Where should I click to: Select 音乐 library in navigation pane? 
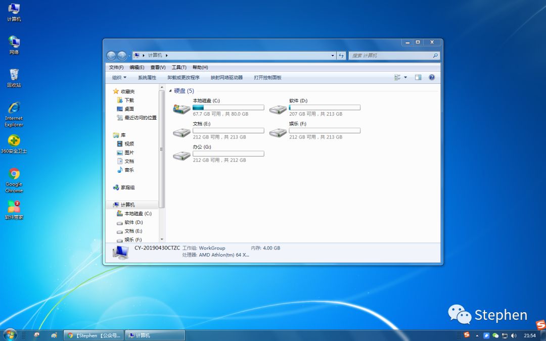coord(125,169)
